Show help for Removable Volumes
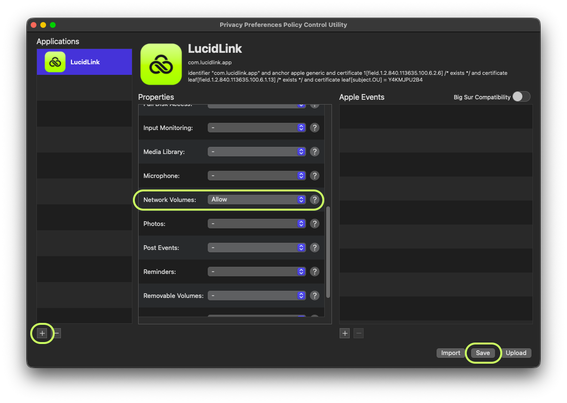The image size is (567, 403). click(315, 296)
